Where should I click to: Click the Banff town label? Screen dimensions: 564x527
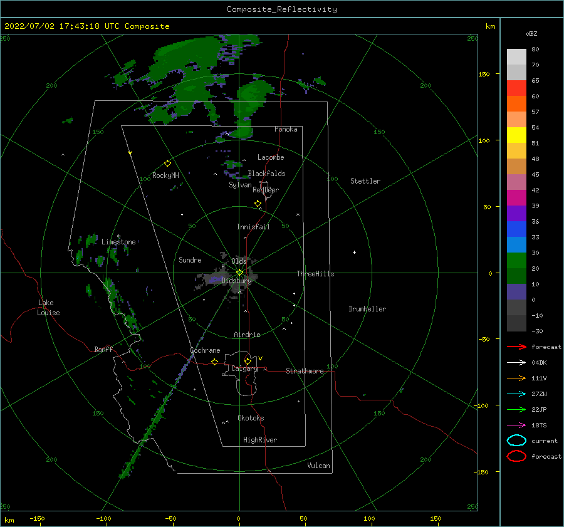(103, 349)
